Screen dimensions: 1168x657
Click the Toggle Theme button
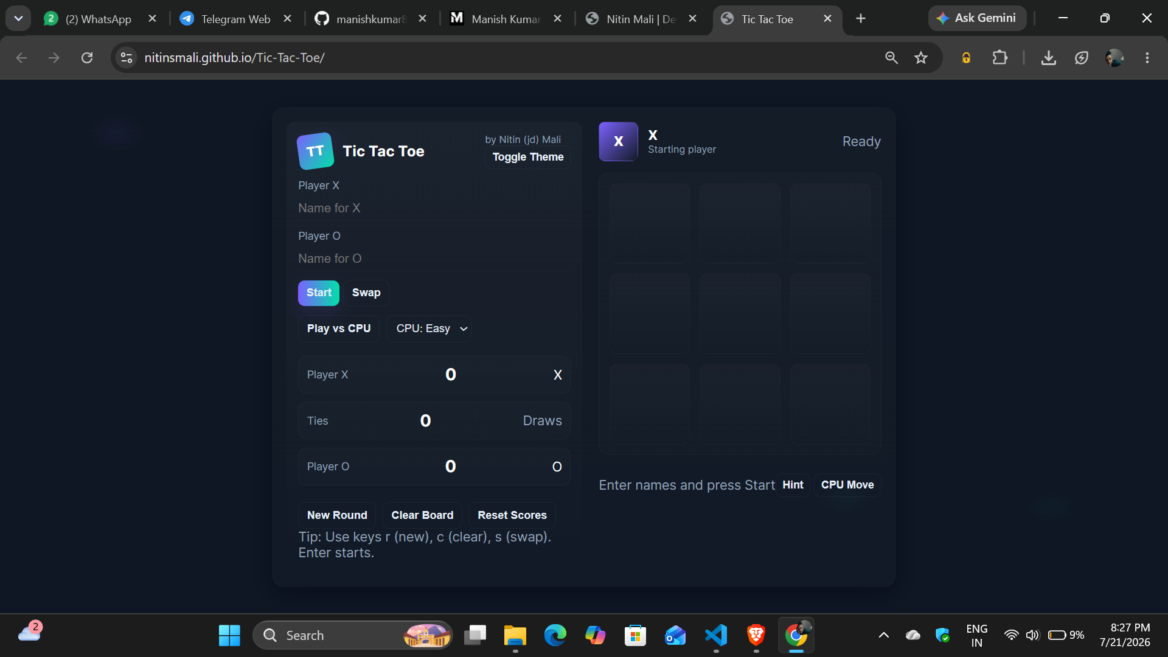click(x=527, y=157)
